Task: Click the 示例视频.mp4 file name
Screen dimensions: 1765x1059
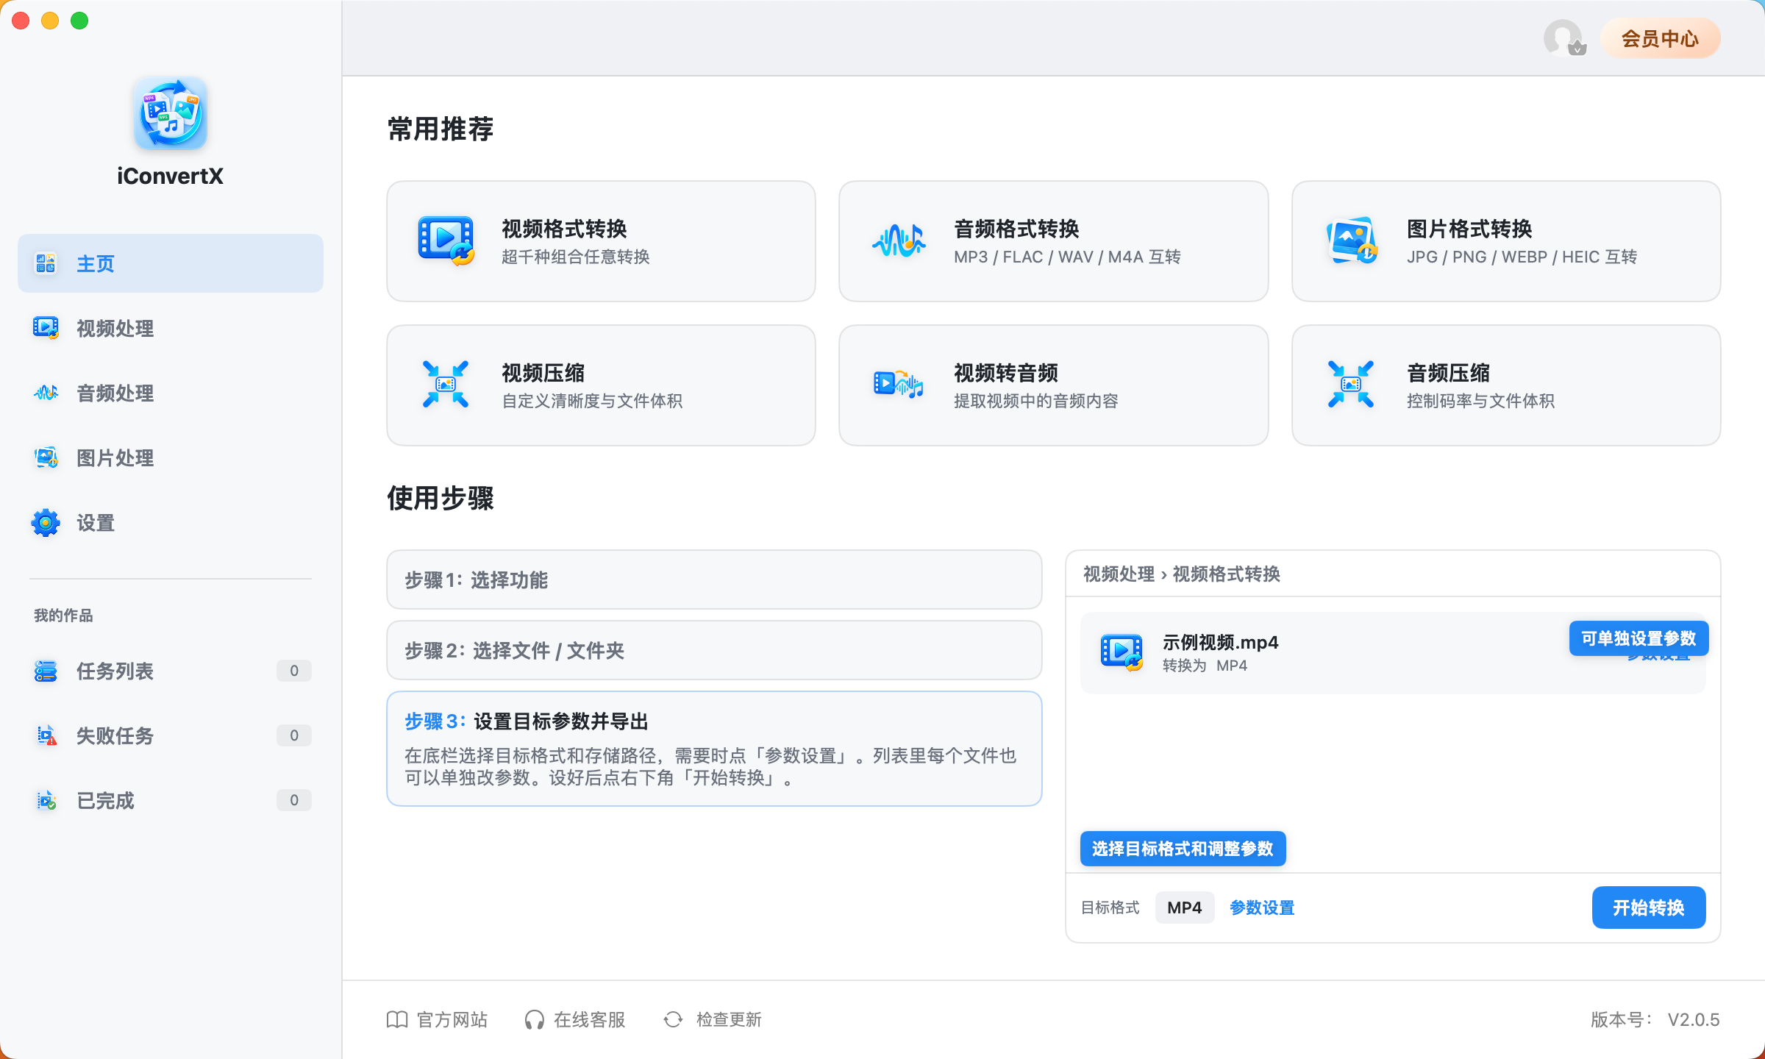Action: [1220, 642]
